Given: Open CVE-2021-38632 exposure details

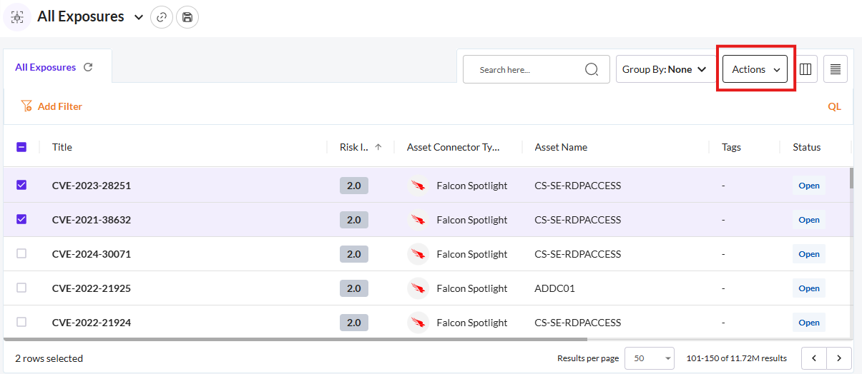Looking at the screenshot, I should 92,220.
